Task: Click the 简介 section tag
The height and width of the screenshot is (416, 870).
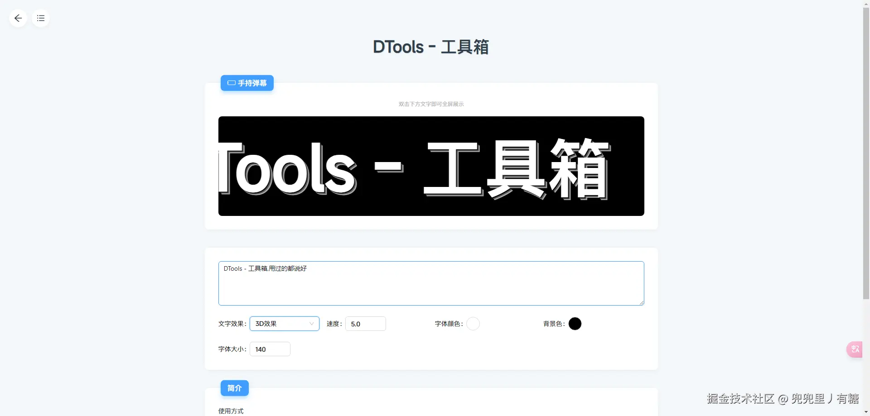Action: pyautogui.click(x=235, y=388)
